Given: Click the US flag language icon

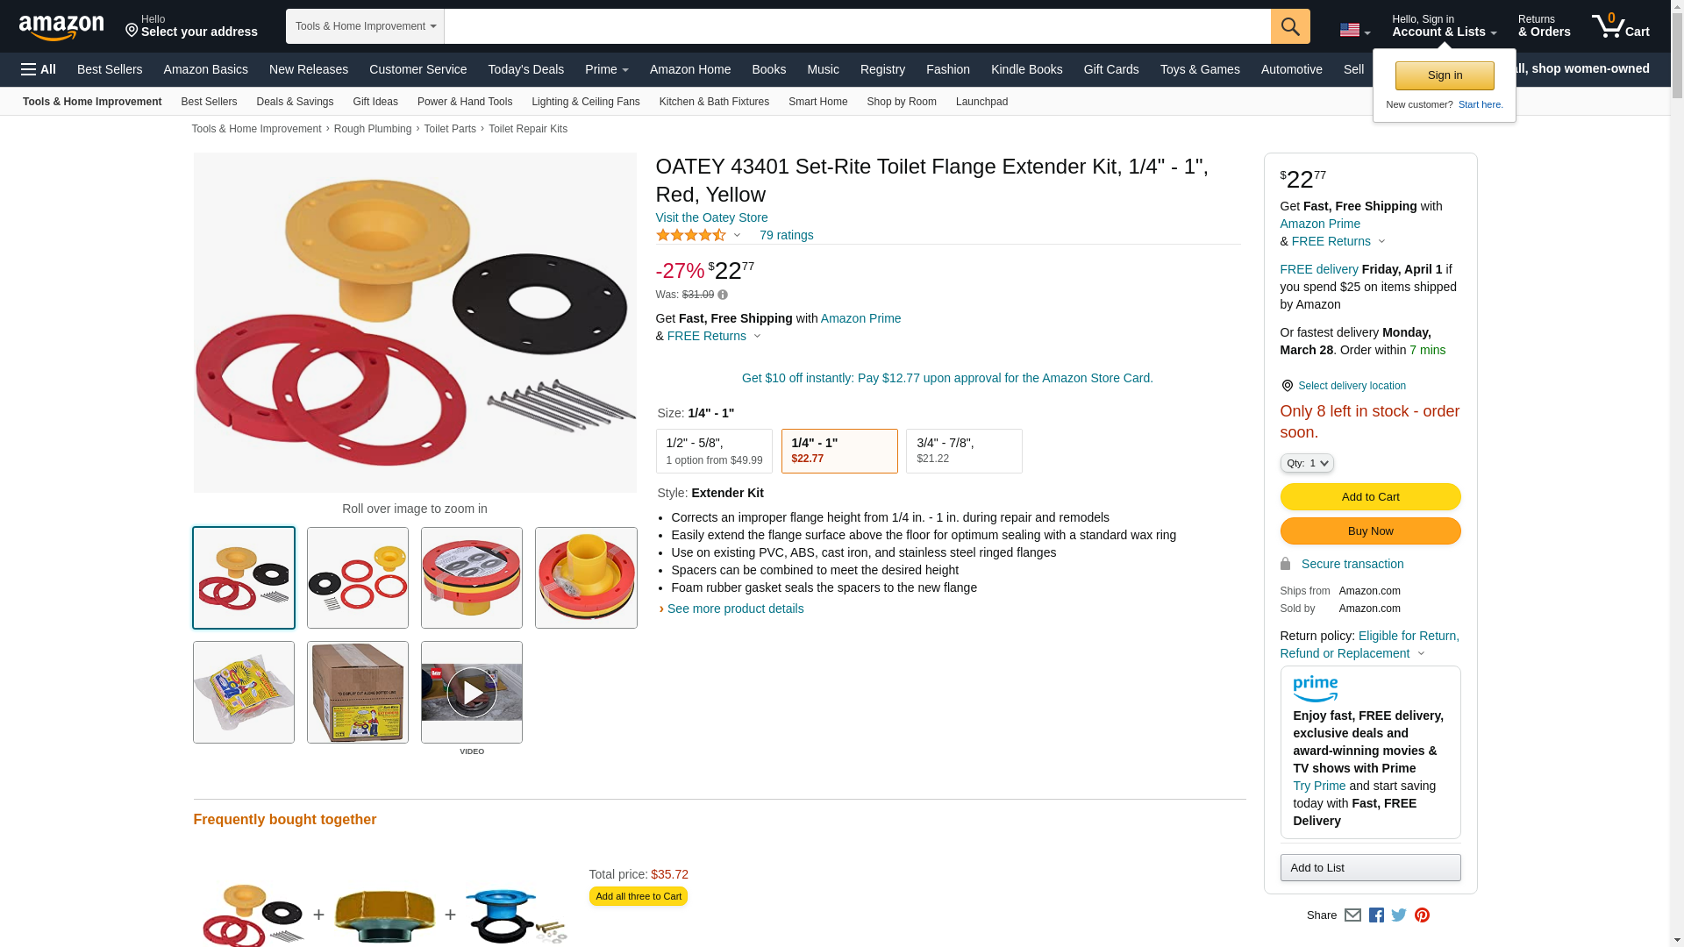Looking at the screenshot, I should pyautogui.click(x=1353, y=30).
